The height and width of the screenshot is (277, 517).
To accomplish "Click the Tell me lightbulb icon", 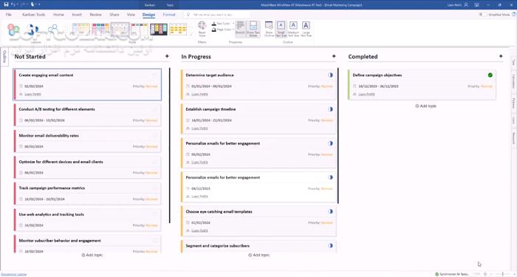I will pos(188,15).
